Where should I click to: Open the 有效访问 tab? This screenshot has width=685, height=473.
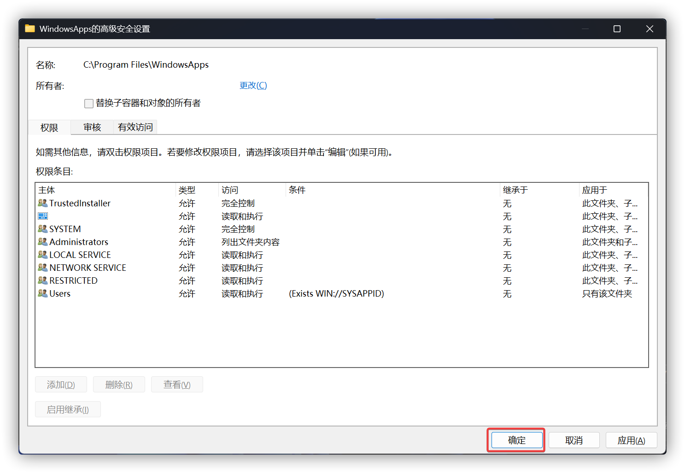tap(135, 127)
